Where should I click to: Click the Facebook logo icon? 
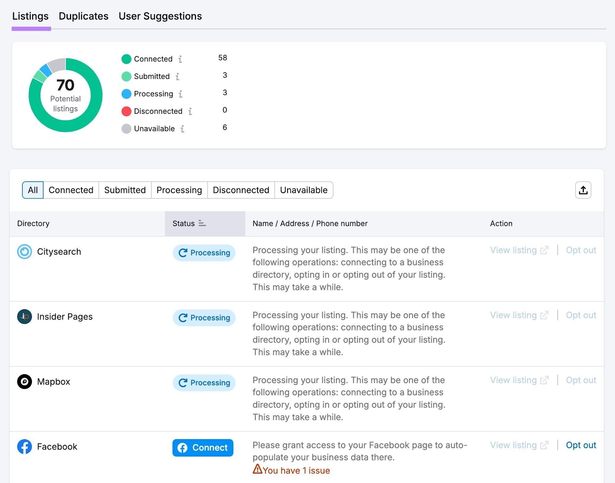24,447
